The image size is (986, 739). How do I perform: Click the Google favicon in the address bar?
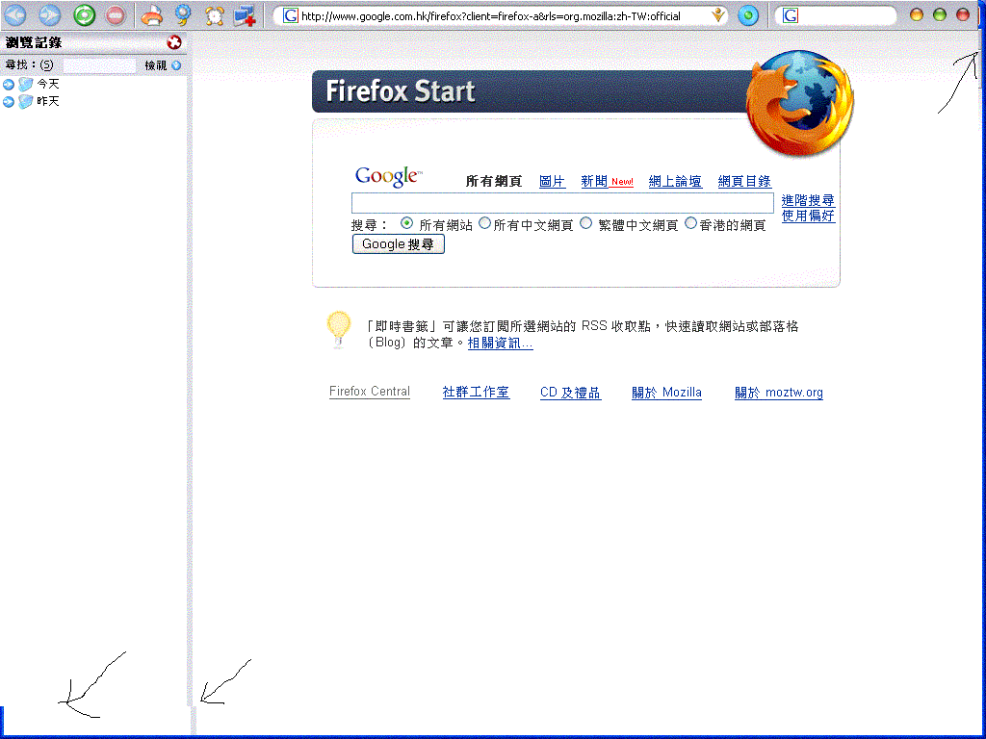[x=290, y=15]
